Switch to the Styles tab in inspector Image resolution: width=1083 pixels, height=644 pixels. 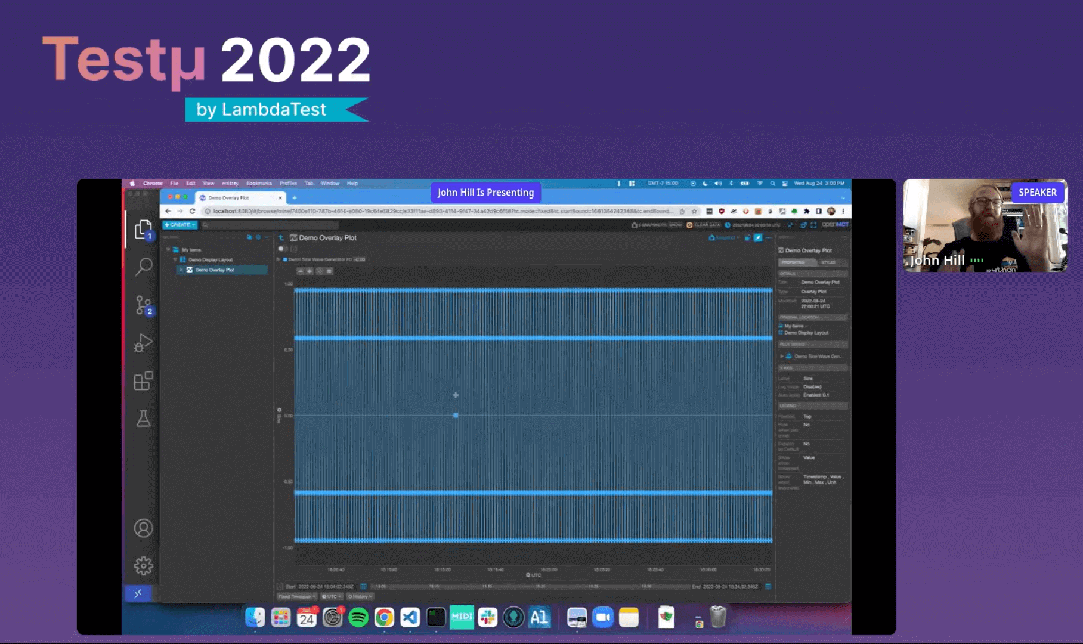coord(828,262)
